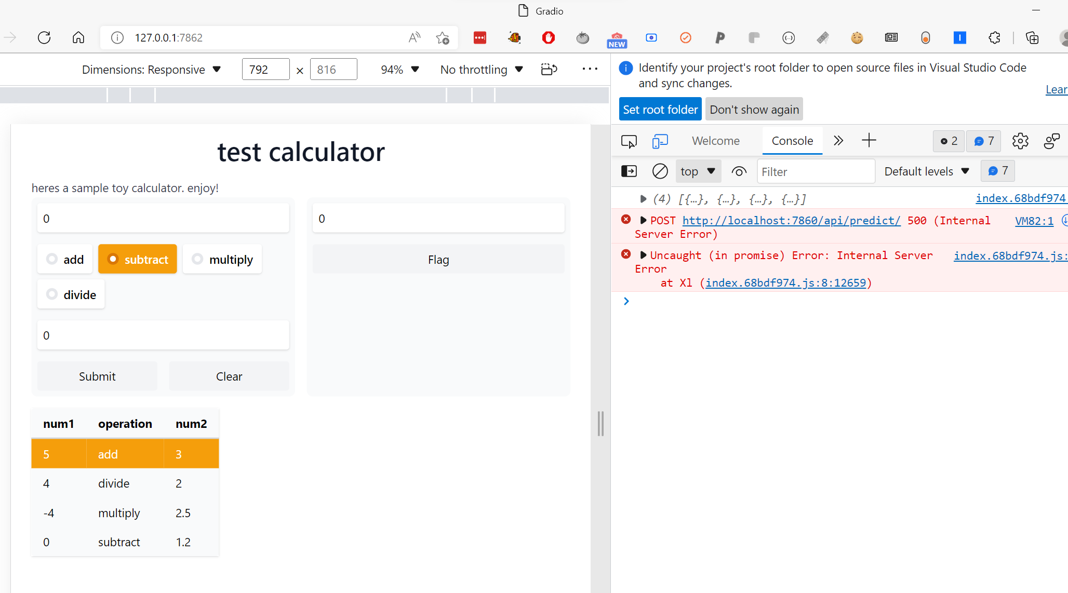Open the console sidebar panel
Viewport: 1068px width, 593px height.
(629, 171)
